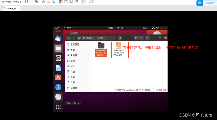Maximize the Files window
Viewport: 217px width, 120px height.
(160, 38)
